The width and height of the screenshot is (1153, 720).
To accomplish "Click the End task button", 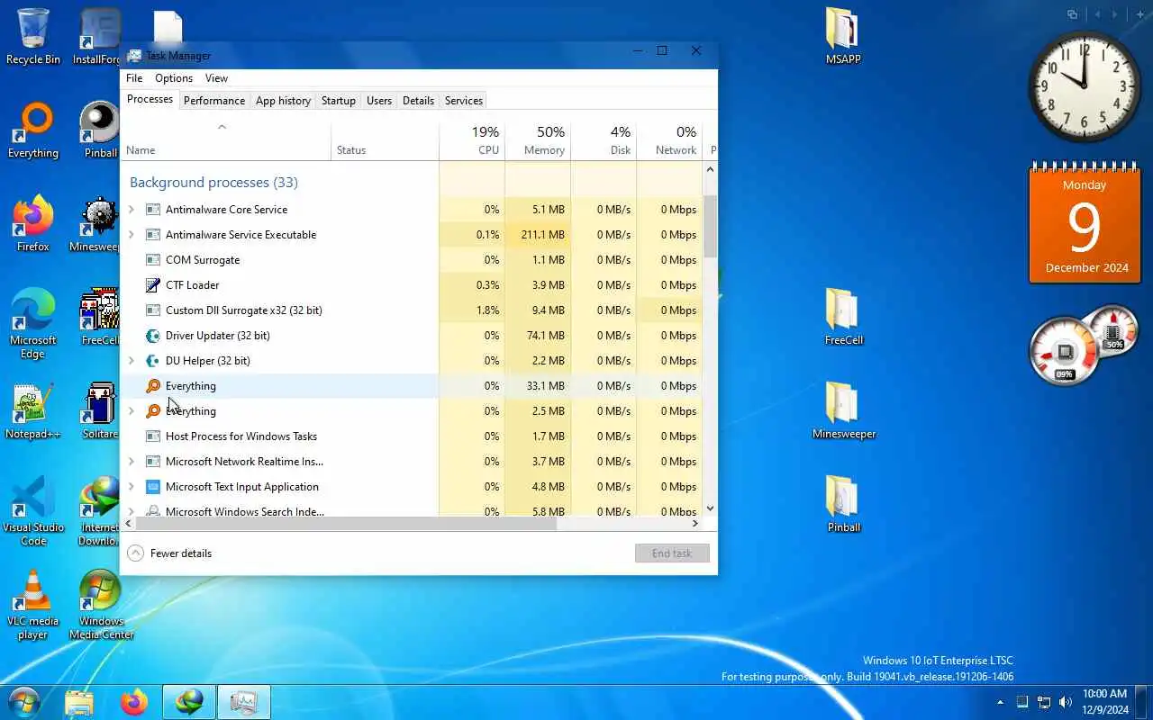I will pyautogui.click(x=672, y=553).
